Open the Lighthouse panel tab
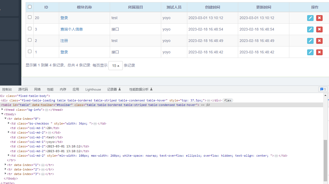 pyautogui.click(x=93, y=89)
